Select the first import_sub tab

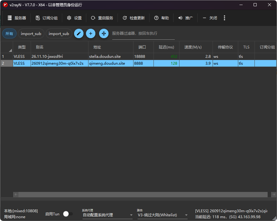pos(31,33)
